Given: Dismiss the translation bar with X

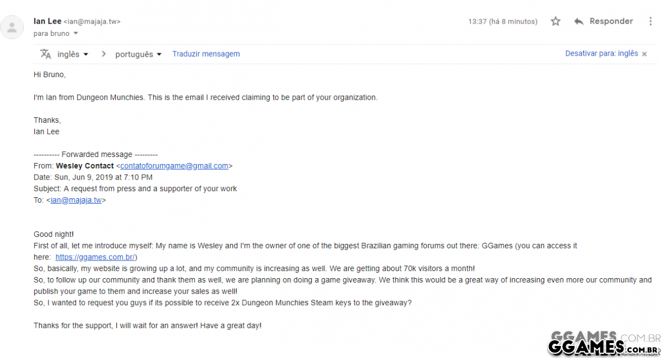Looking at the screenshot, I should pos(644,54).
